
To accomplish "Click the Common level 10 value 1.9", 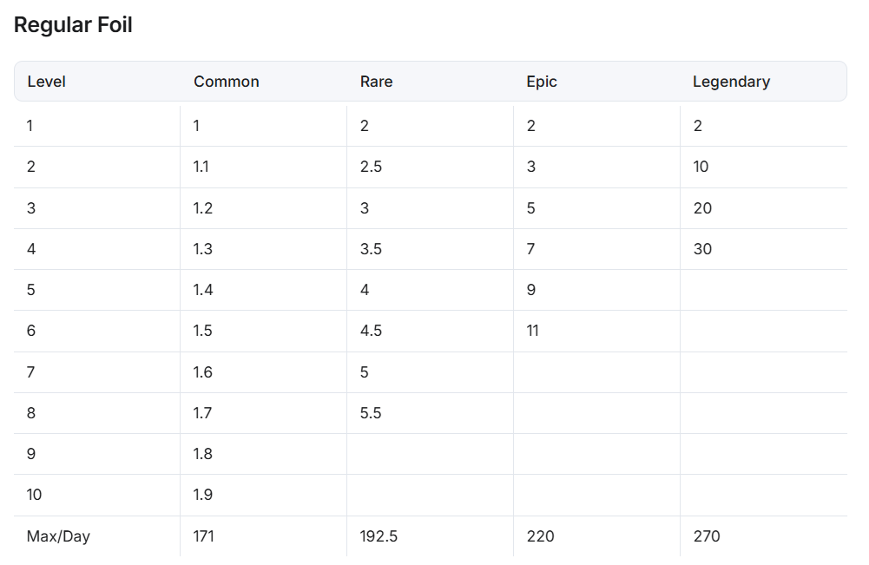I will (x=203, y=495).
